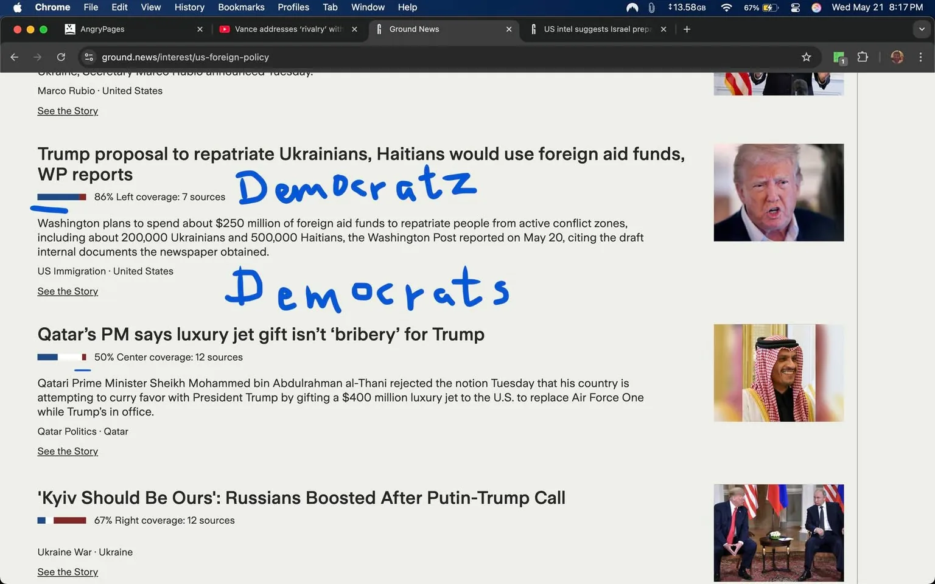935x584 pixels.
Task: Switch to the AngryPages tab
Action: click(103, 29)
